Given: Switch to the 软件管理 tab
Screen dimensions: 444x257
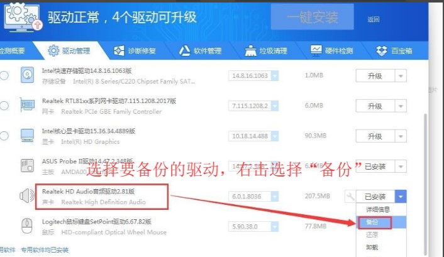Looking at the screenshot, I should pos(201,51).
